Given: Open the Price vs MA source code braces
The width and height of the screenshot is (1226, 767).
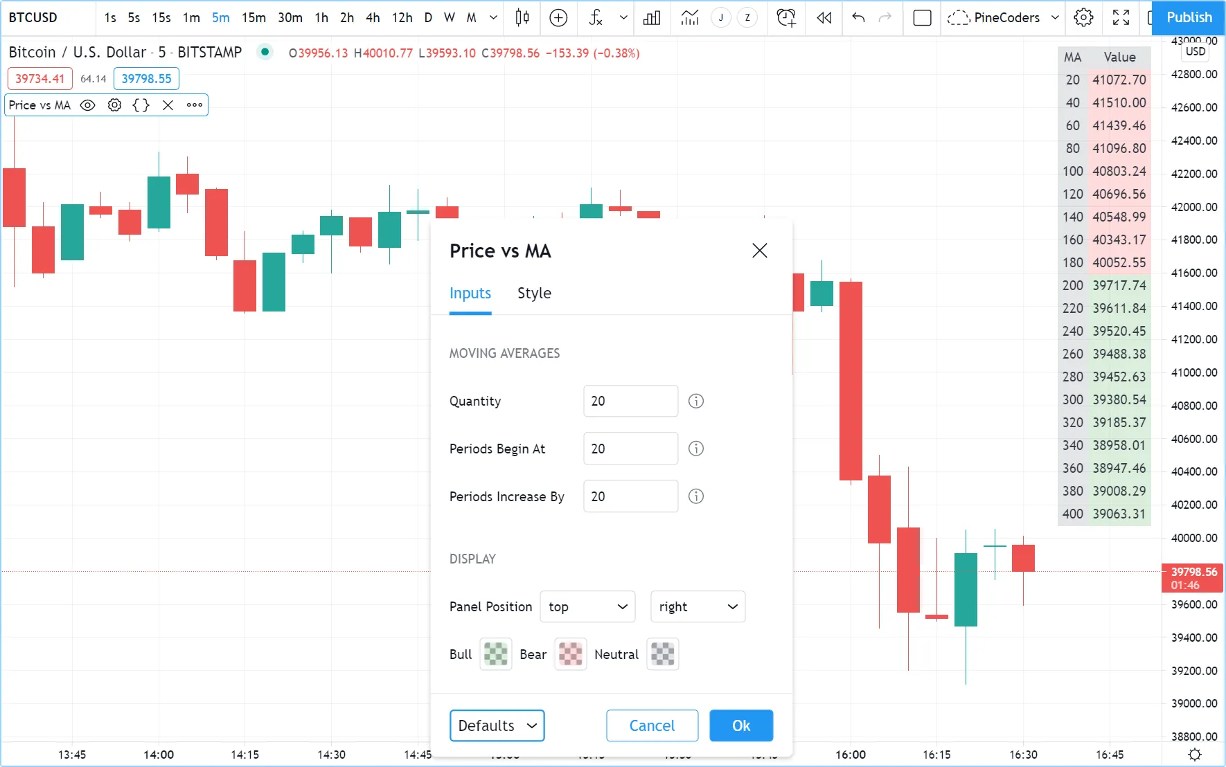Looking at the screenshot, I should 141,105.
